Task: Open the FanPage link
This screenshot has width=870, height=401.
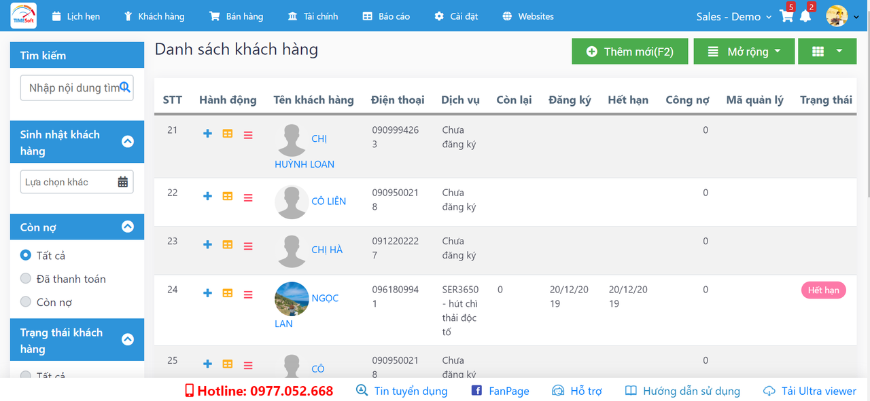Action: [x=500, y=391]
